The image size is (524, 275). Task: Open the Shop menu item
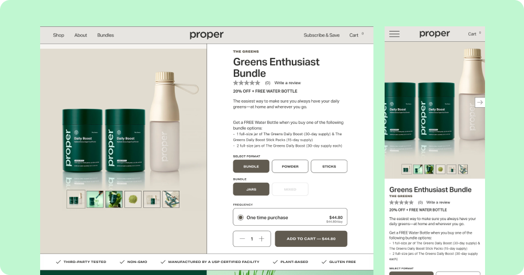[58, 35]
